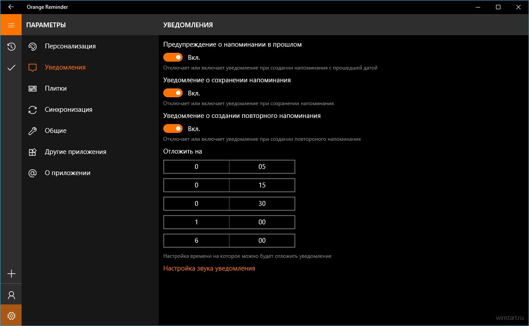The height and width of the screenshot is (326, 529).
Task: Click the apps icon beside Другие приложения
Action: pyautogui.click(x=33, y=152)
